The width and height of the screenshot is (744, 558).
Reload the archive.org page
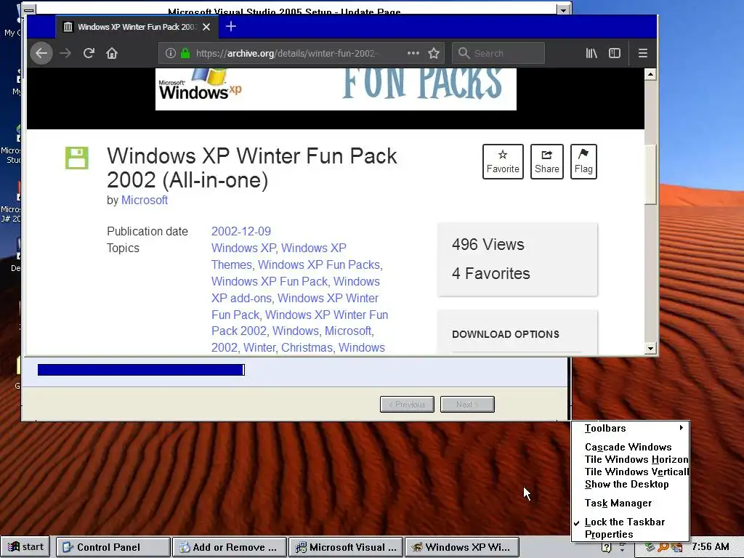pos(89,53)
